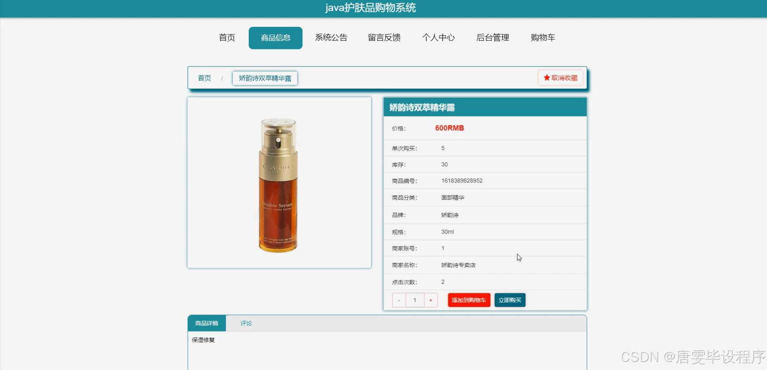This screenshot has height=370, width=767.
Task: Click the java护肤品购物系统 site title
Action: pos(370,8)
